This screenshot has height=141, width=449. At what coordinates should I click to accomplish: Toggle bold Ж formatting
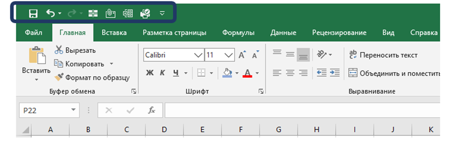pyautogui.click(x=150, y=73)
